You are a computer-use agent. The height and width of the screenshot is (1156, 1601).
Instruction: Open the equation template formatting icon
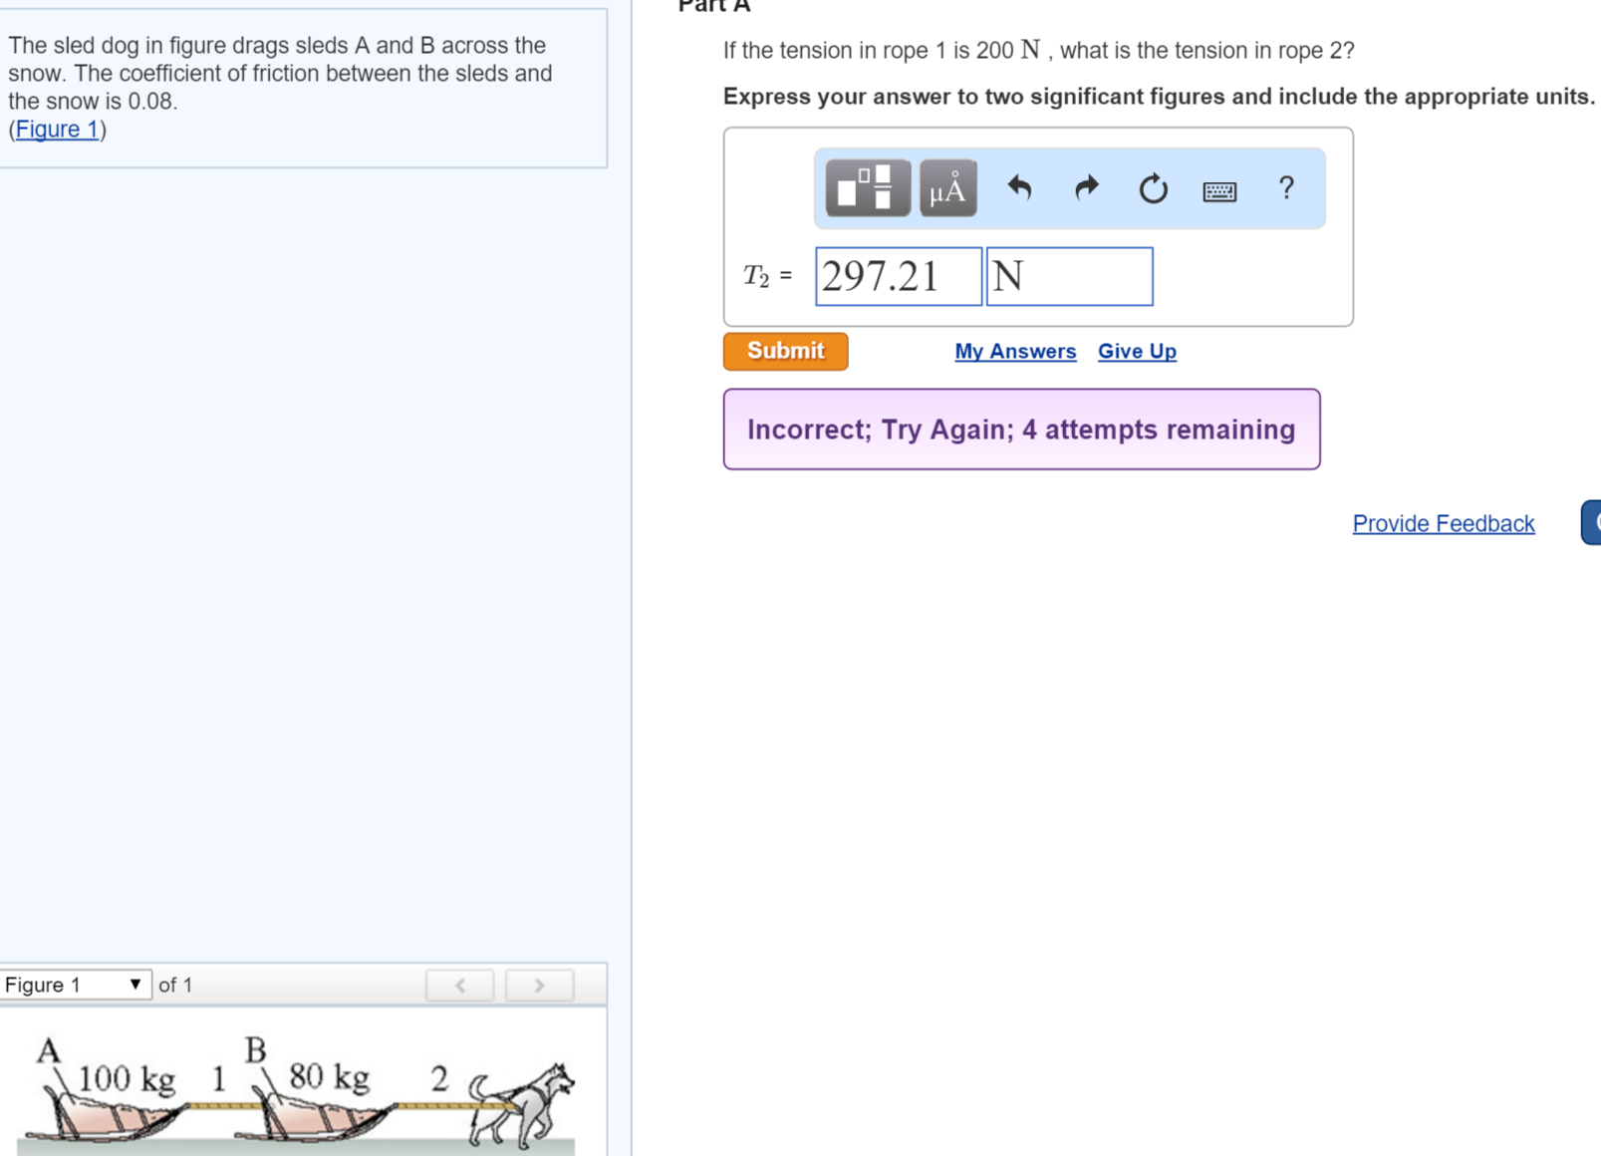click(866, 188)
